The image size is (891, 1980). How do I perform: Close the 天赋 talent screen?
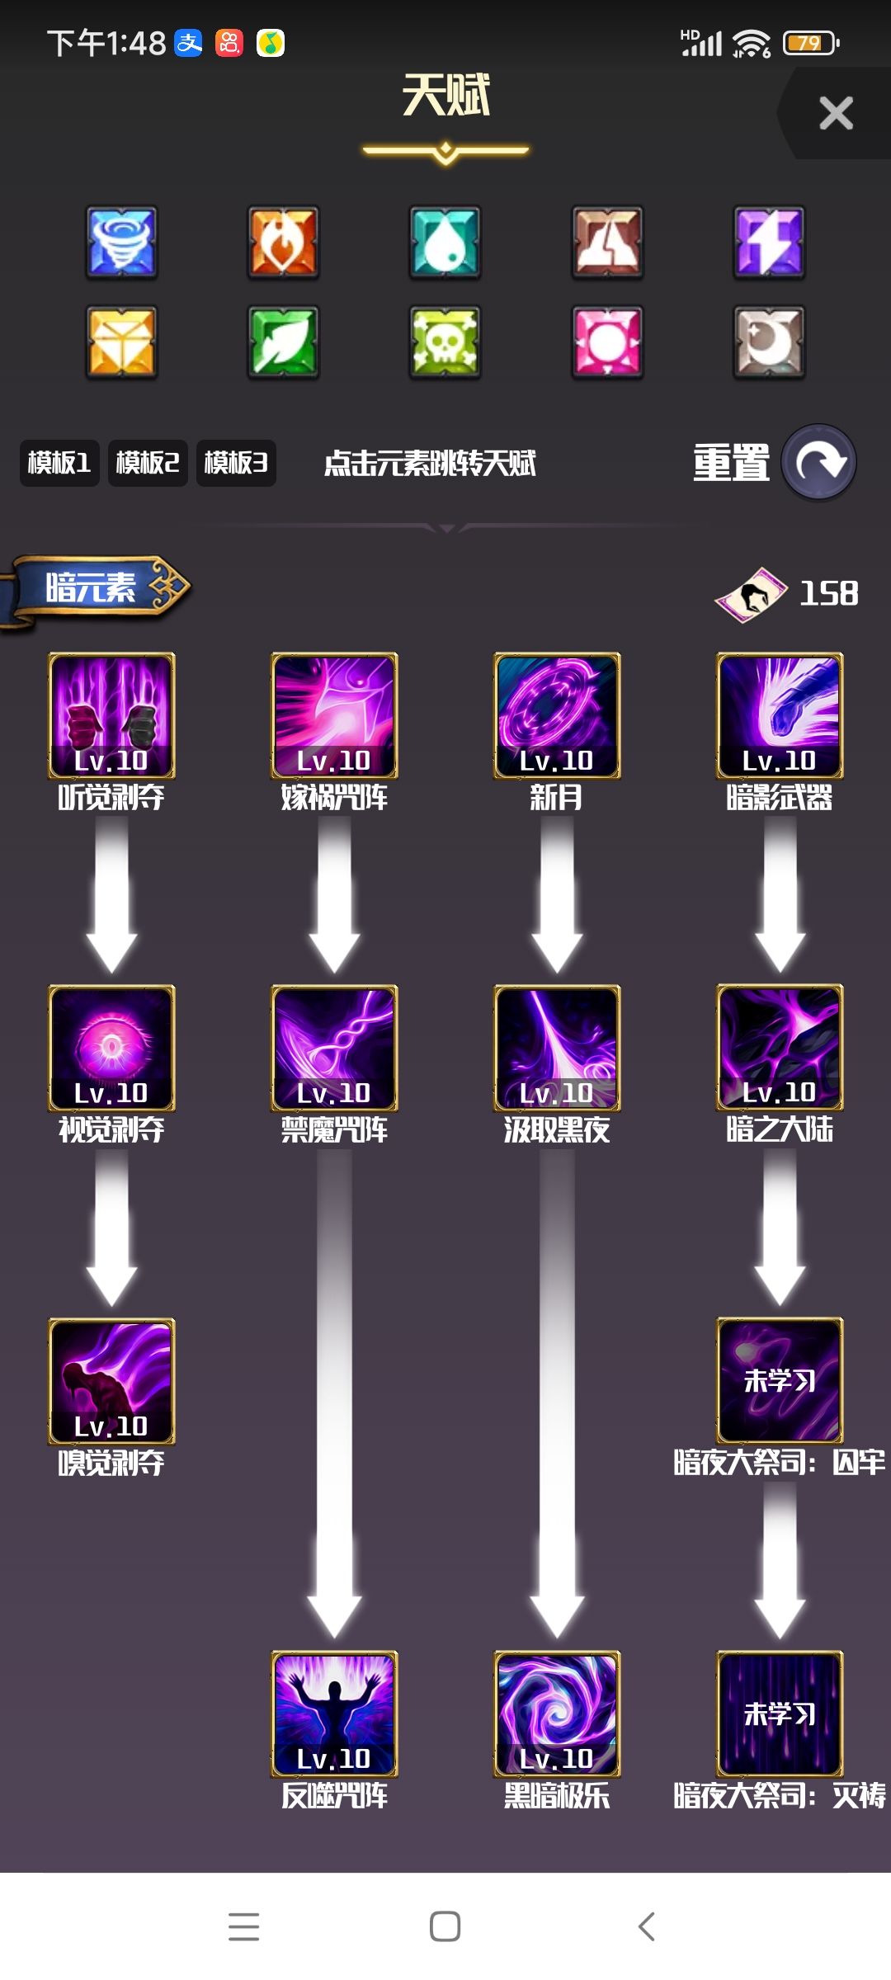click(836, 113)
